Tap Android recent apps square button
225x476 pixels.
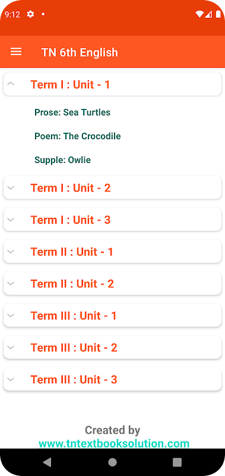(x=177, y=462)
